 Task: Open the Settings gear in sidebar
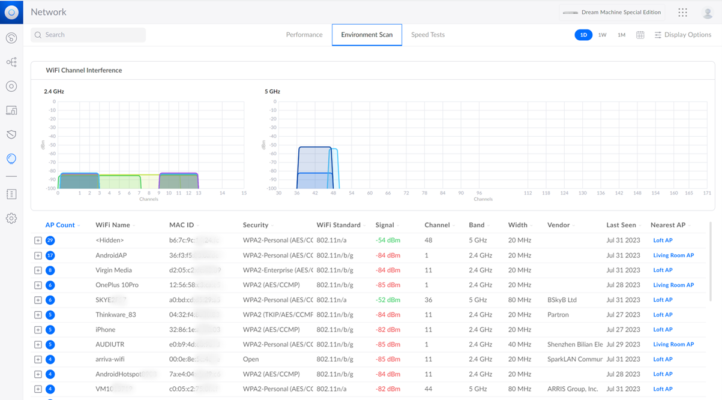11,218
